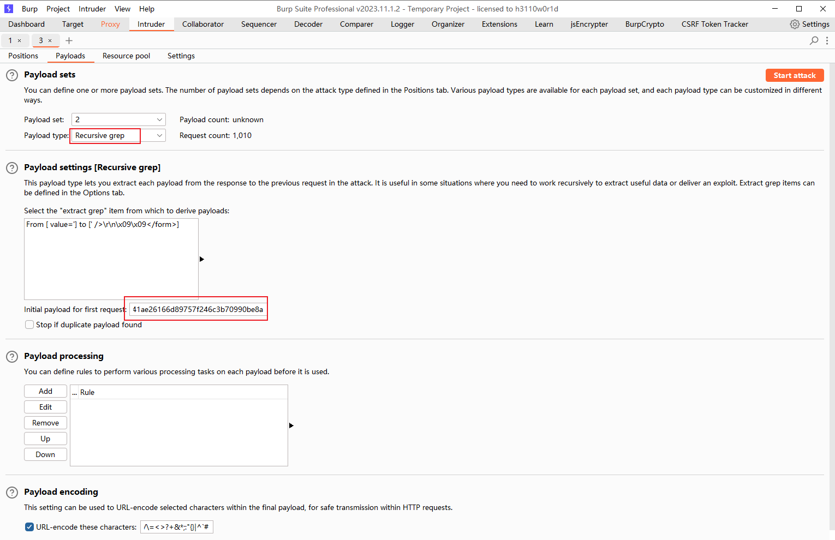Close Intruder tab 3

(x=50, y=40)
